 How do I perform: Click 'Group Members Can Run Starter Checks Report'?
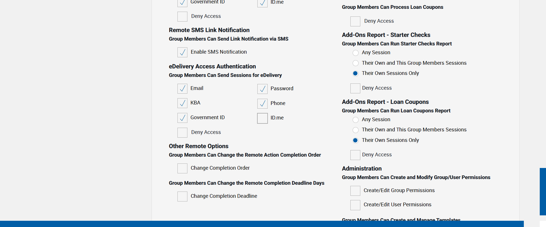[397, 44]
